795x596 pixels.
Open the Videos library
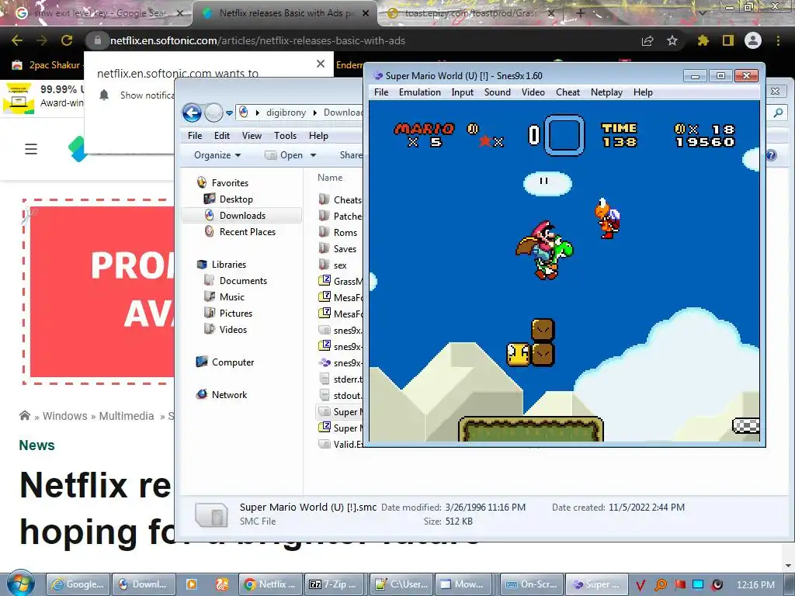[233, 329]
